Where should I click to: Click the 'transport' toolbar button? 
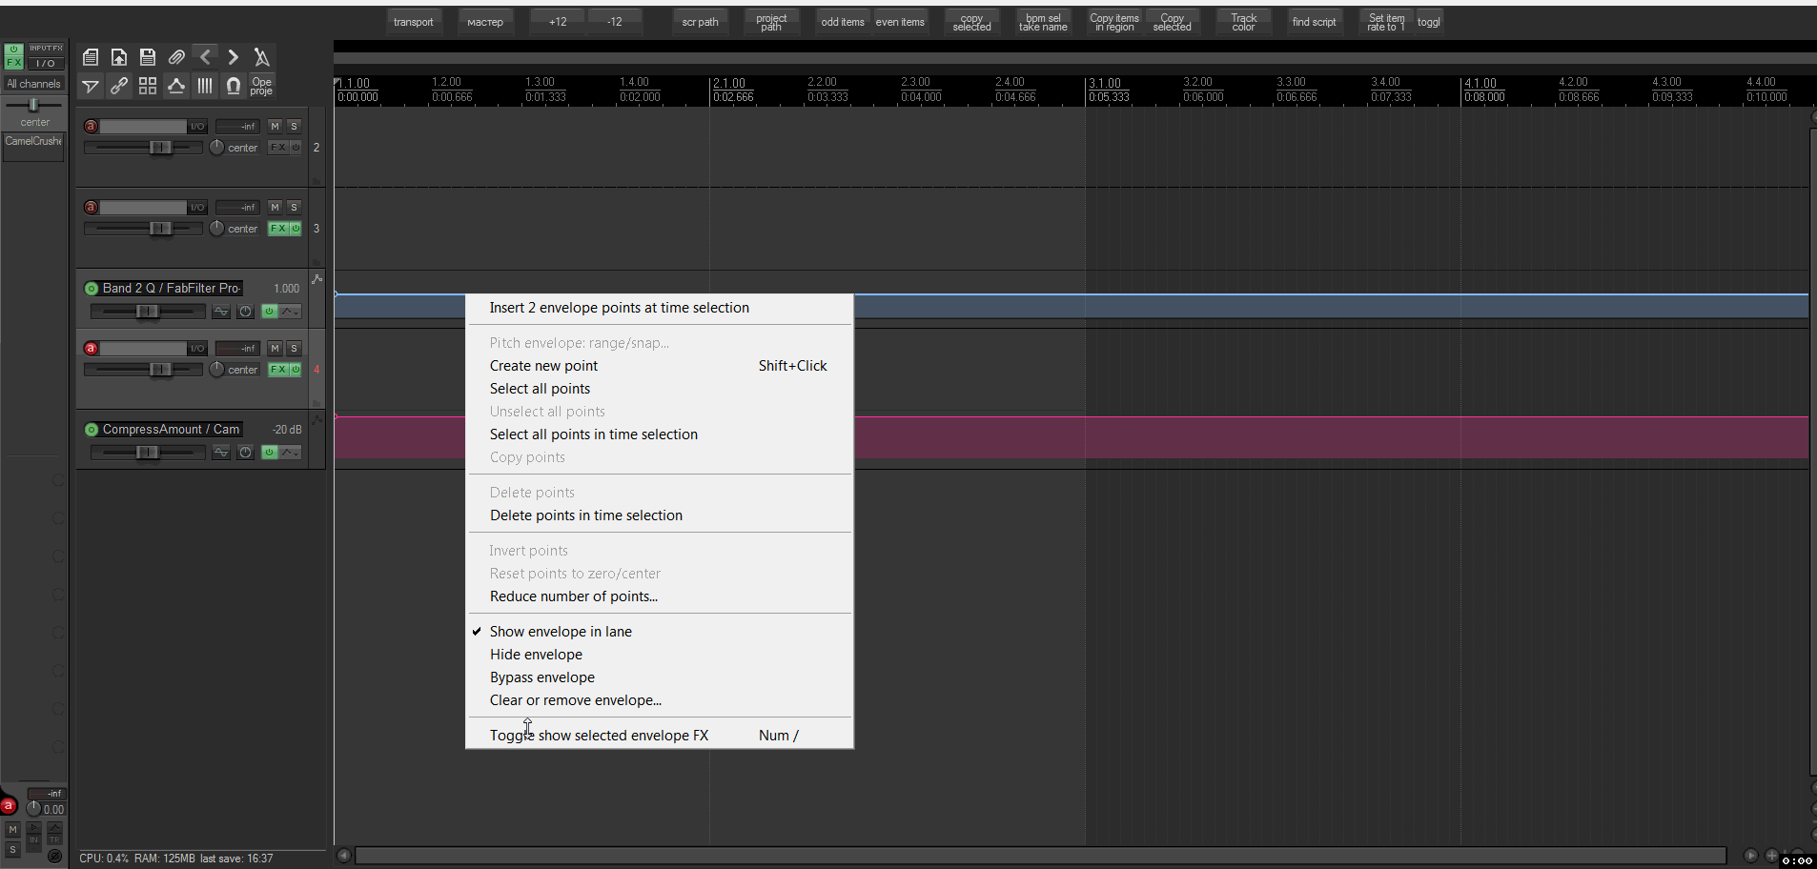pyautogui.click(x=413, y=22)
